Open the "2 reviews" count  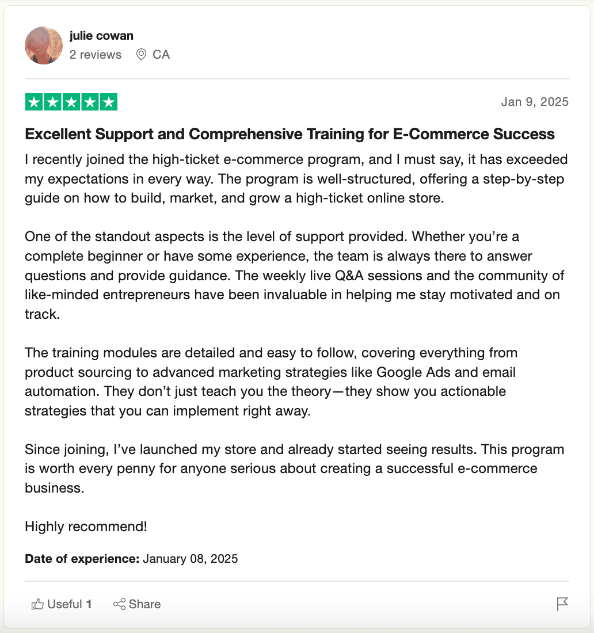pos(96,55)
